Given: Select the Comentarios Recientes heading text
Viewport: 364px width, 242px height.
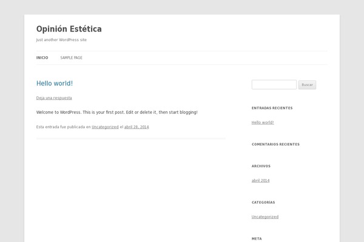Looking at the screenshot, I should click(275, 144).
